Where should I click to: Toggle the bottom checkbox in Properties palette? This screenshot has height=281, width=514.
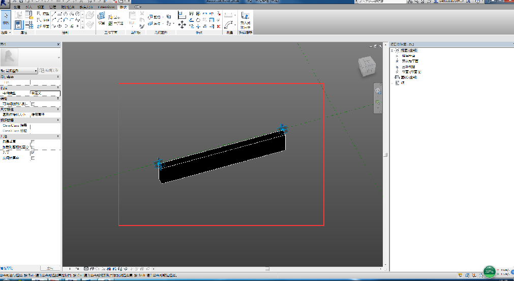pyautogui.click(x=33, y=158)
